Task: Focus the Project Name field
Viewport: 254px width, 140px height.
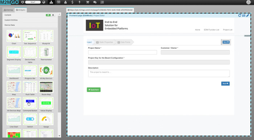Action: [x=123, y=52]
